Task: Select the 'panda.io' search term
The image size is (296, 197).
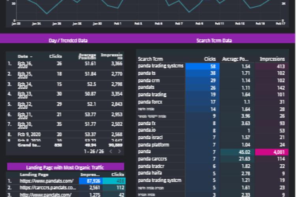Action: point(147,130)
